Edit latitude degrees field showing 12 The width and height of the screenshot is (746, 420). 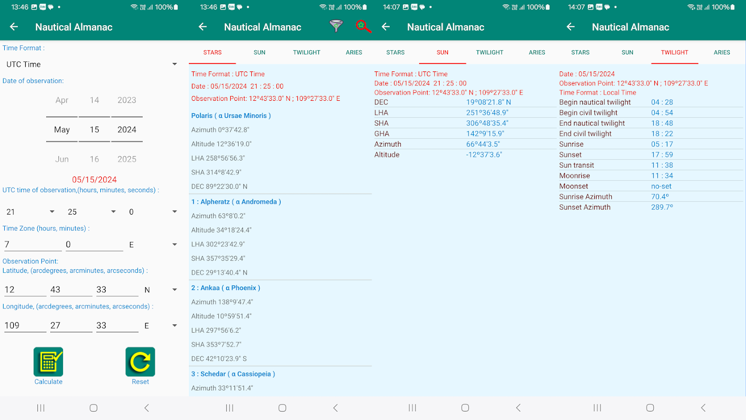click(25, 290)
